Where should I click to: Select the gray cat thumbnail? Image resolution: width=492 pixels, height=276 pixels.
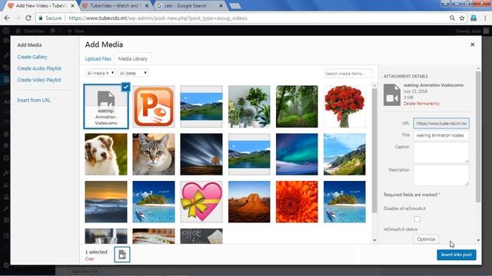(154, 154)
